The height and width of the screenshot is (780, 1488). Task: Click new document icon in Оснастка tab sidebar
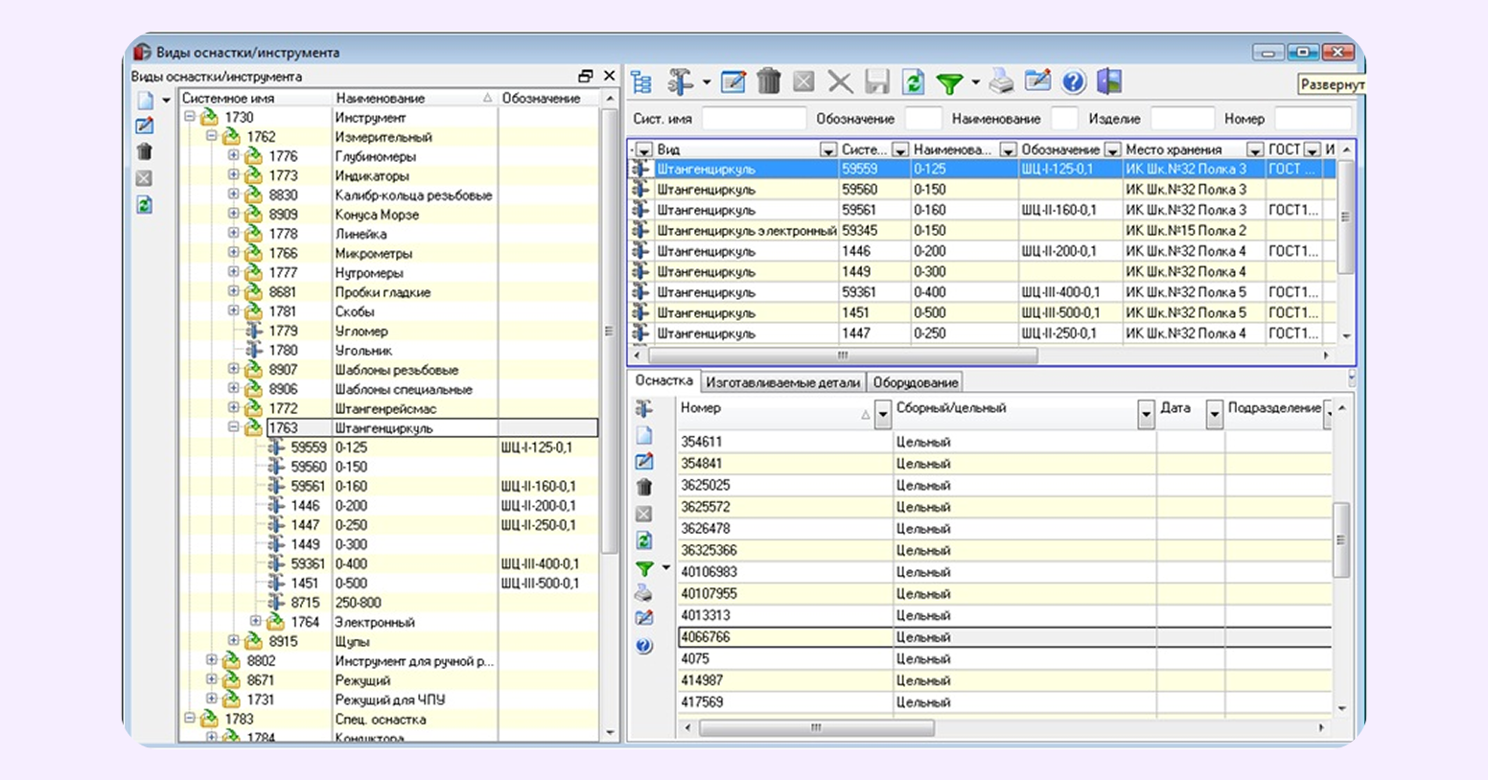[644, 435]
